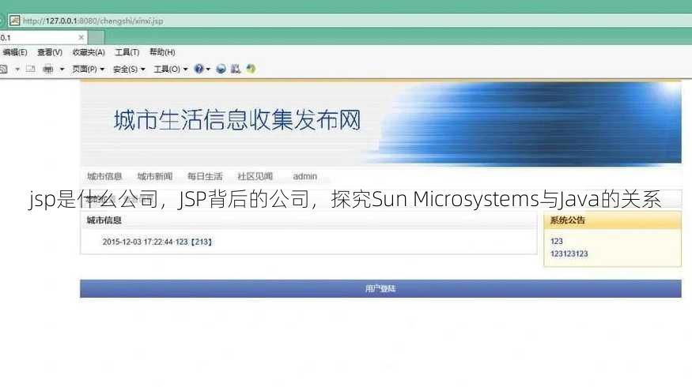This screenshot has width=692, height=387.
Task: Open the 2015-12-03 17:22:44 123 entry
Action: coord(157,242)
